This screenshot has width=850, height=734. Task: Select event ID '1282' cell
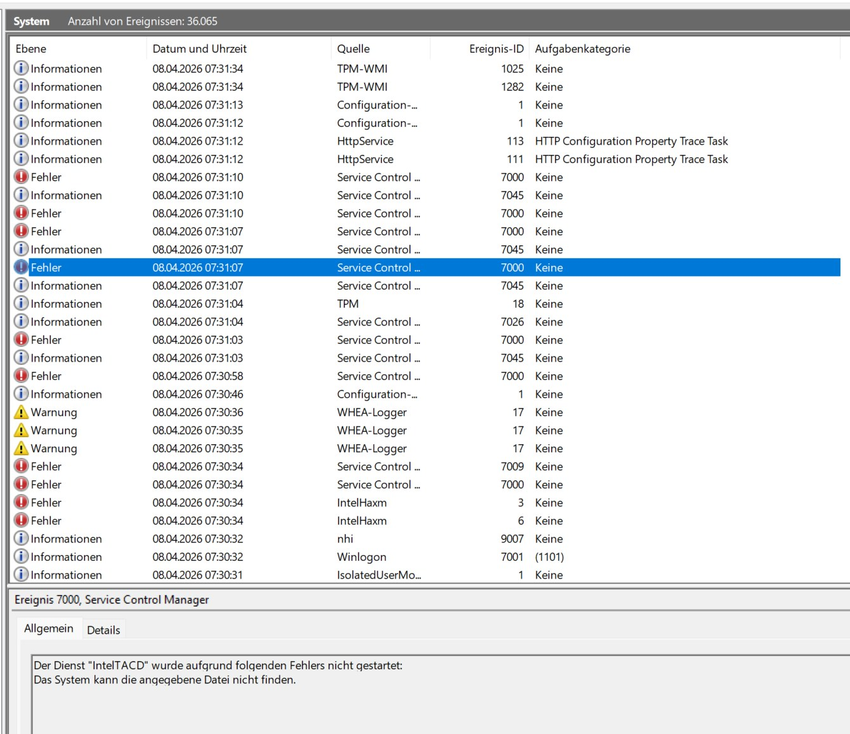click(512, 87)
